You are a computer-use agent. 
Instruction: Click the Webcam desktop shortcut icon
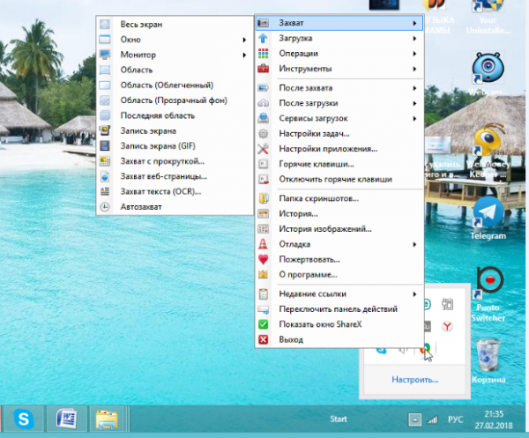(x=488, y=68)
